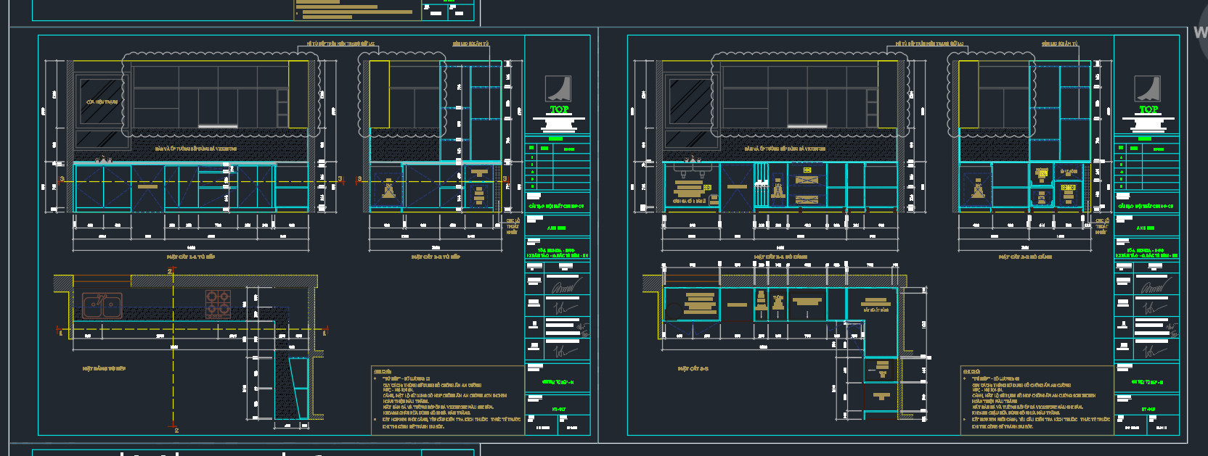Select the double-bowl sink in left floor plan
Viewport: 1208px width, 456px height.
[x=101, y=306]
